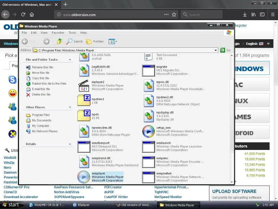Select the wmlaunch application icon
Viewport: 278px width, 209px height.
[149, 147]
